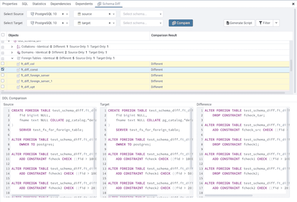Click the Different result for ft_diff_const
This screenshot has width=297, height=202.
[157, 69]
